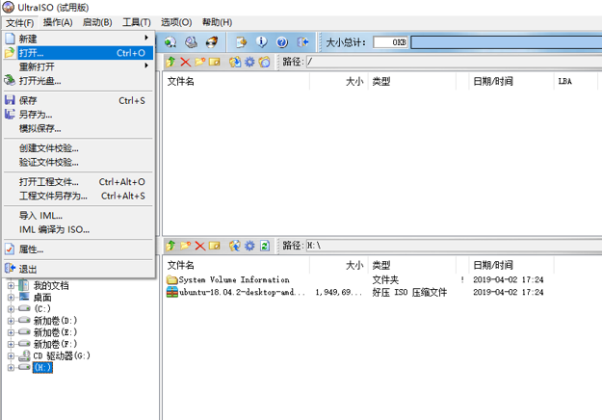Open the 操作(A) menu
602x420 pixels.
click(x=58, y=23)
